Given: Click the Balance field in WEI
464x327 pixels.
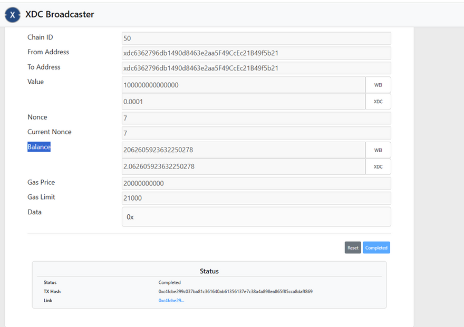Looking at the screenshot, I should tap(243, 150).
